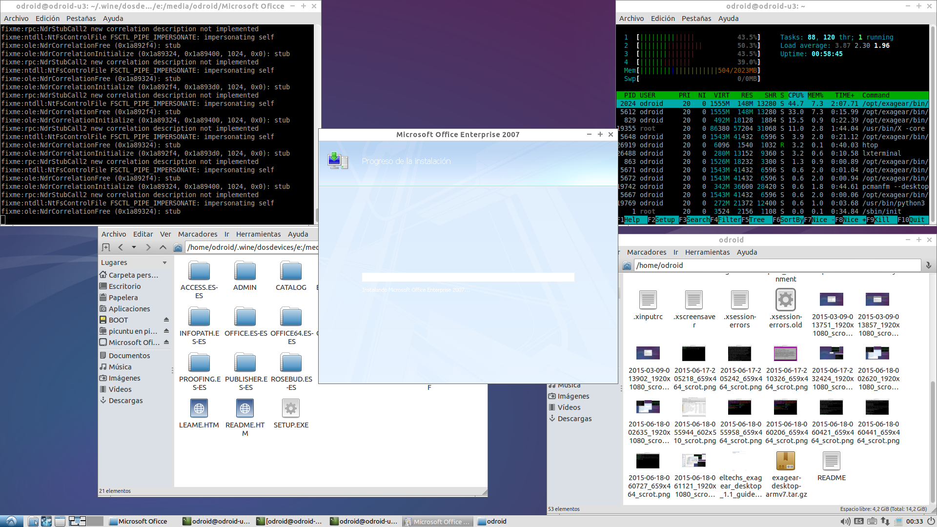Image resolution: width=937 pixels, height=527 pixels.
Task: Click F9 Kill in htop
Action: point(882,220)
